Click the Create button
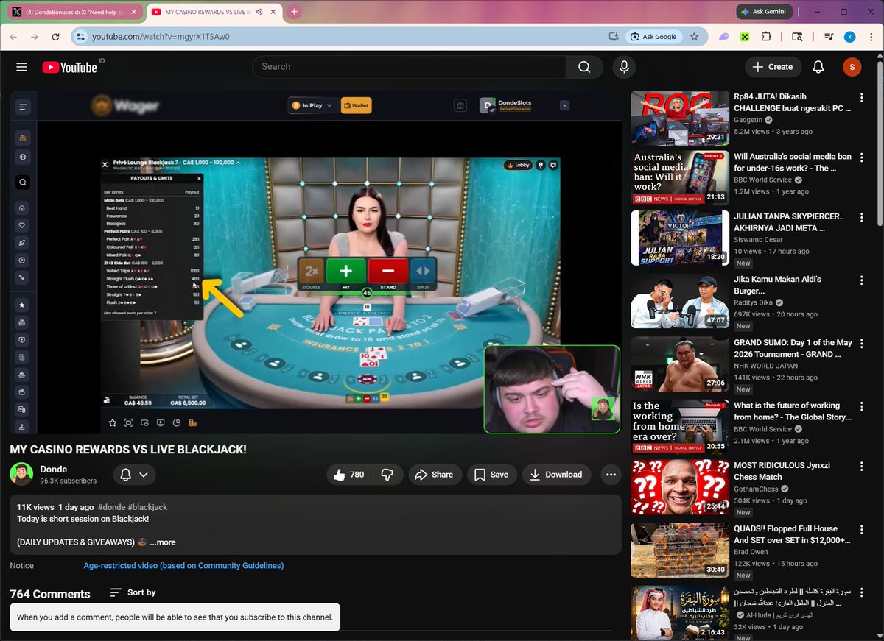The image size is (884, 641). [x=773, y=67]
